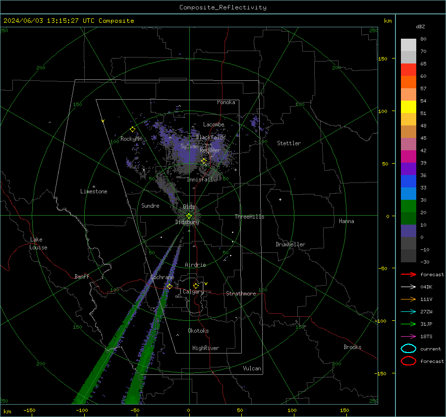
Task: Pick the orange 60-57 dBZ swatch
Action: pyautogui.click(x=408, y=82)
